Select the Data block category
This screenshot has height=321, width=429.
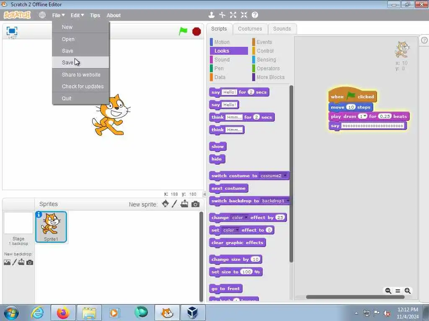[x=229, y=77]
